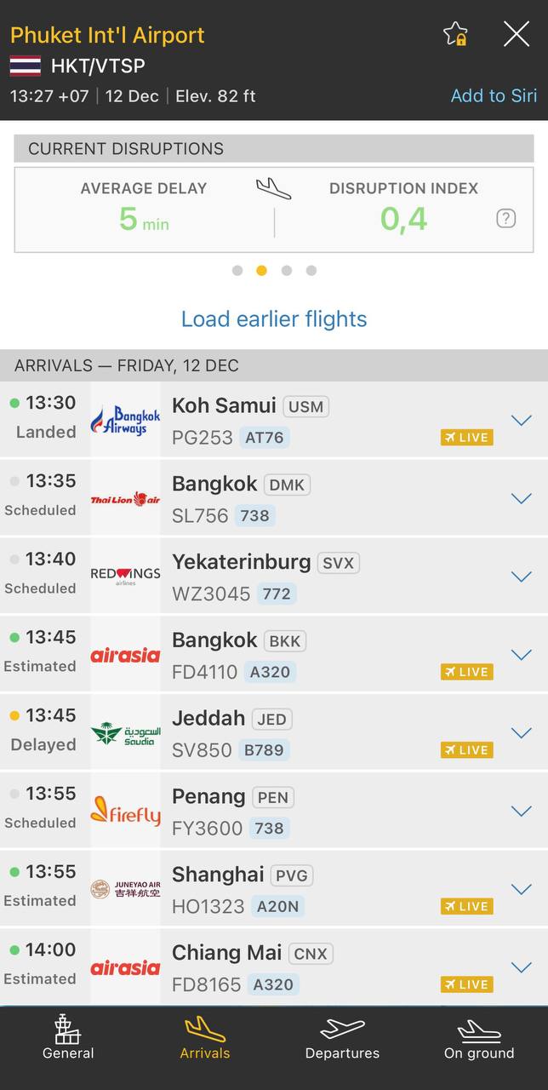Open the General tab
548x1090 pixels.
pos(68,1037)
